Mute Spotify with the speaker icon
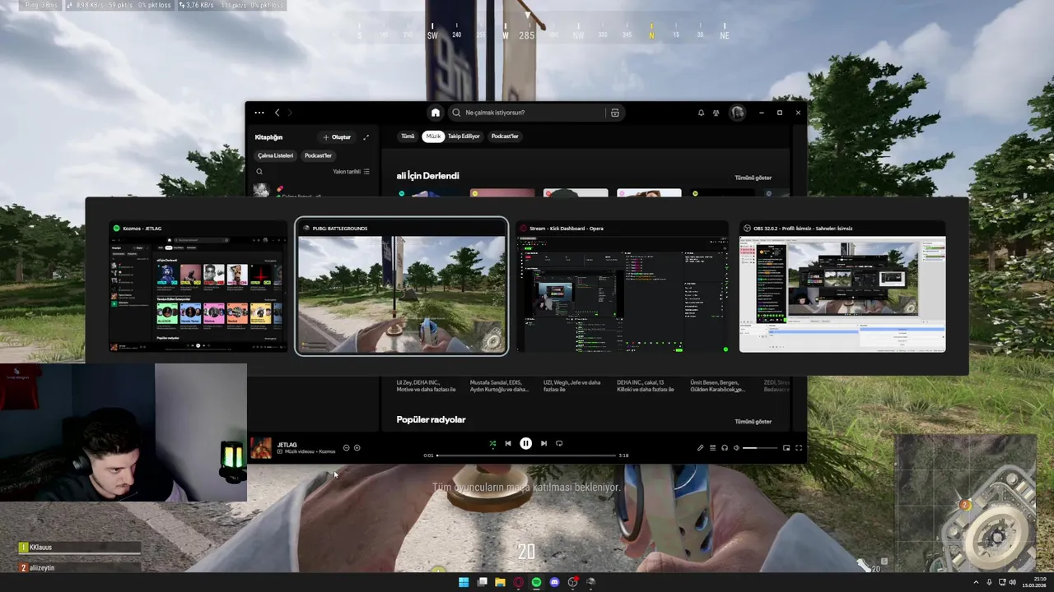The image size is (1054, 592). click(x=736, y=448)
